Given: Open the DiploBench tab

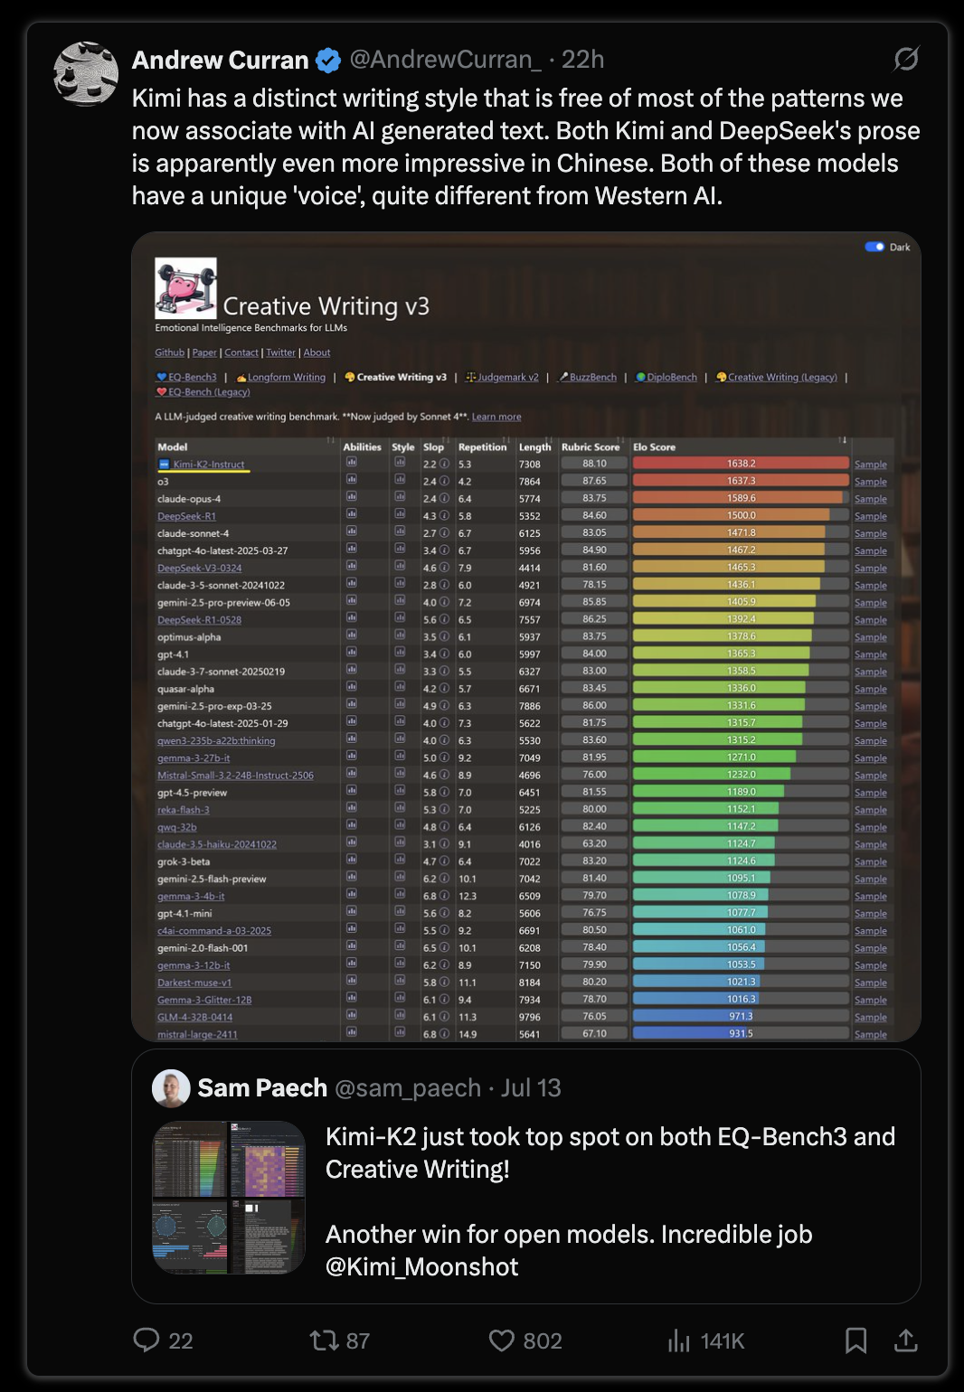Looking at the screenshot, I should 666,377.
